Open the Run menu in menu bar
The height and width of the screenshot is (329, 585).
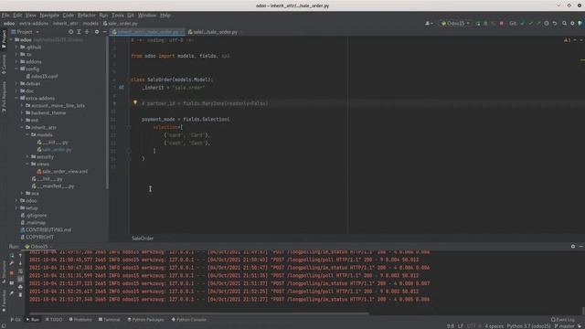point(103,16)
